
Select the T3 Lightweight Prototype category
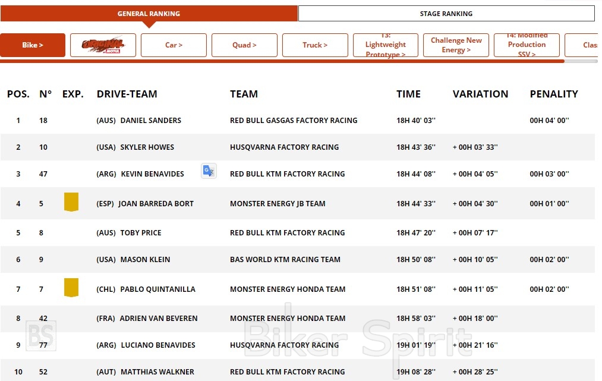(386, 45)
